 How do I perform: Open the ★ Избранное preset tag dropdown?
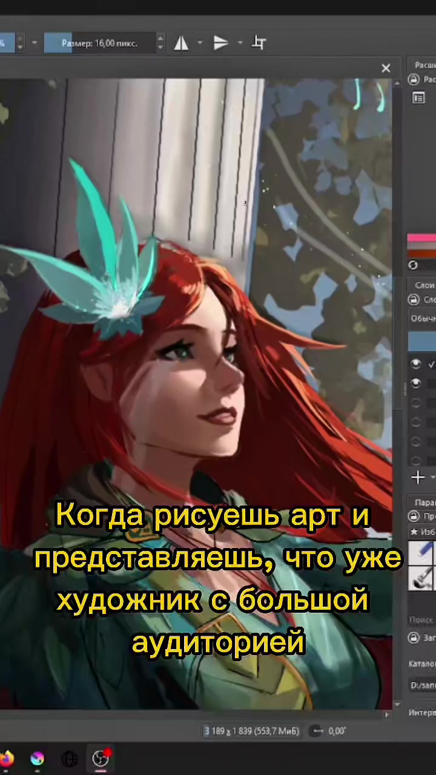coord(423,532)
